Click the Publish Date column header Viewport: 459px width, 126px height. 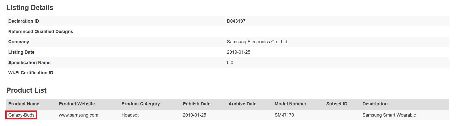click(197, 104)
